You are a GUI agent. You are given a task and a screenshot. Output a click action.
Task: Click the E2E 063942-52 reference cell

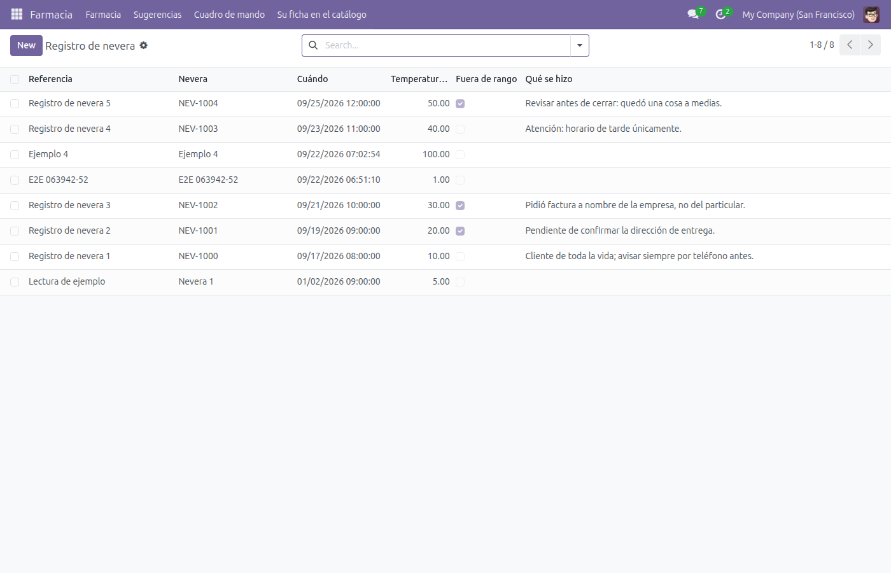pos(59,180)
